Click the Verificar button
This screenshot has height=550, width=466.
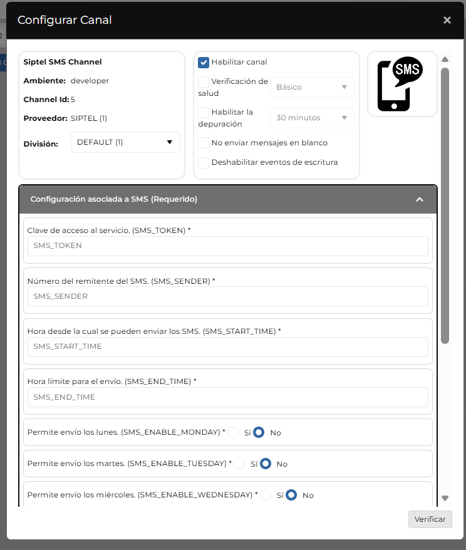pyautogui.click(x=430, y=519)
